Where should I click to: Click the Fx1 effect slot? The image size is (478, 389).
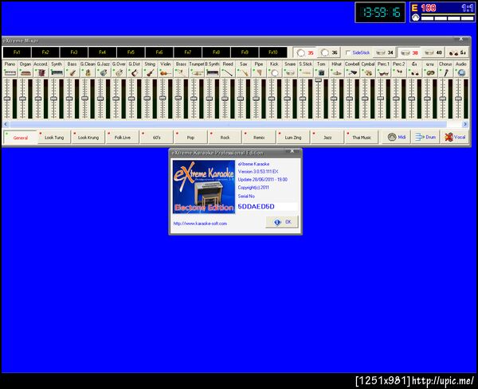pos(17,53)
